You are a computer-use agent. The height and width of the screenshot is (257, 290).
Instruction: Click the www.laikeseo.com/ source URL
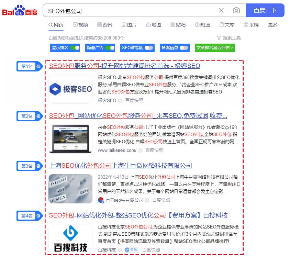117,150
